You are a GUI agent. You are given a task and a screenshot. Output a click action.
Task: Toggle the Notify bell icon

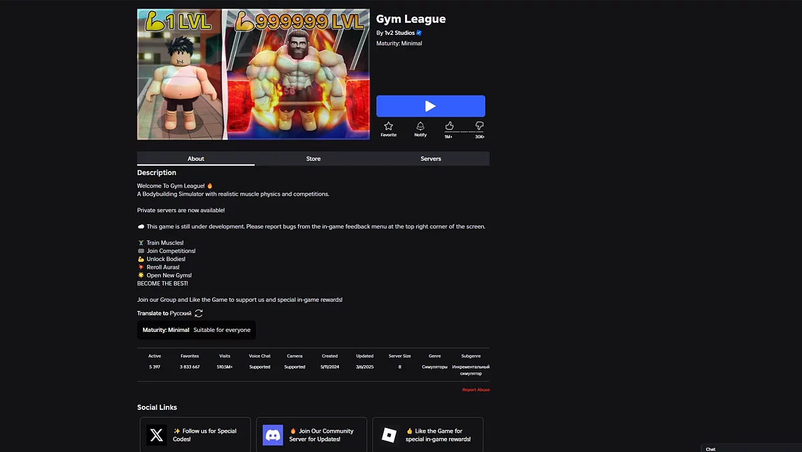pos(420,126)
